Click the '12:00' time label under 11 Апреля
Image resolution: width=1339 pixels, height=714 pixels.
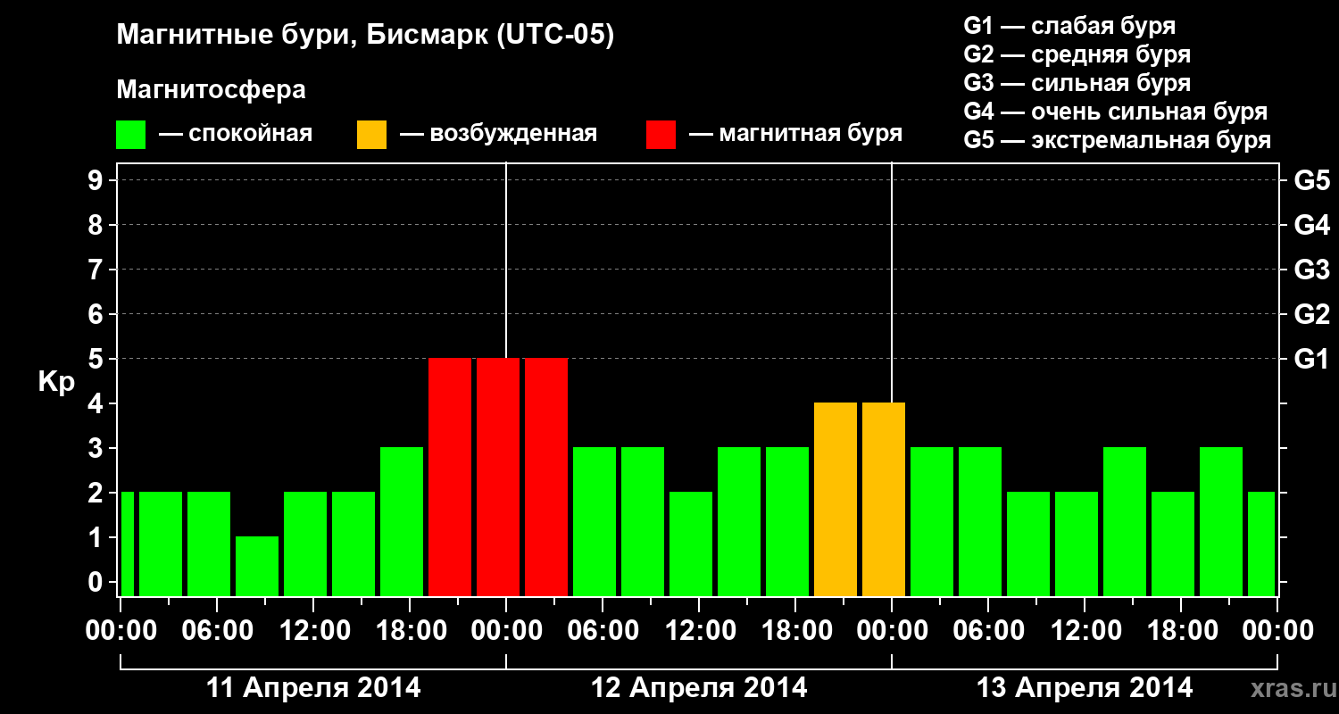pos(313,631)
